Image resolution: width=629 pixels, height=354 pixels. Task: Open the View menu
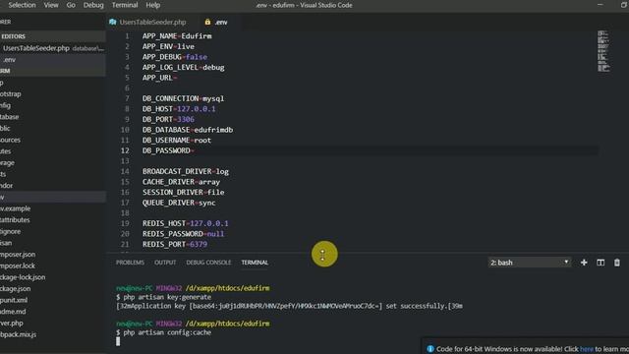point(51,5)
